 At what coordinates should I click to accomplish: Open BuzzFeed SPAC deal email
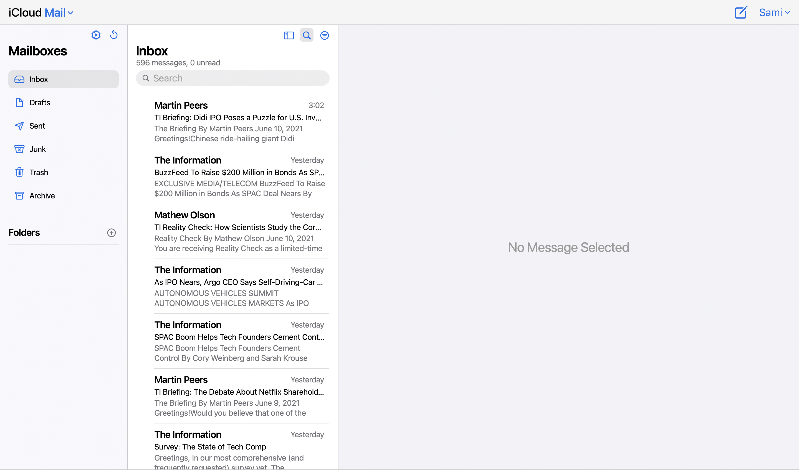tap(232, 176)
